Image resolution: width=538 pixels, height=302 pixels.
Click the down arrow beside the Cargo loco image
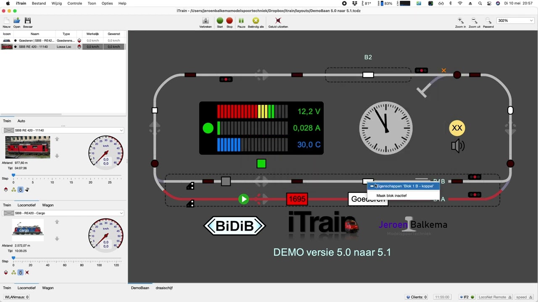click(x=57, y=238)
